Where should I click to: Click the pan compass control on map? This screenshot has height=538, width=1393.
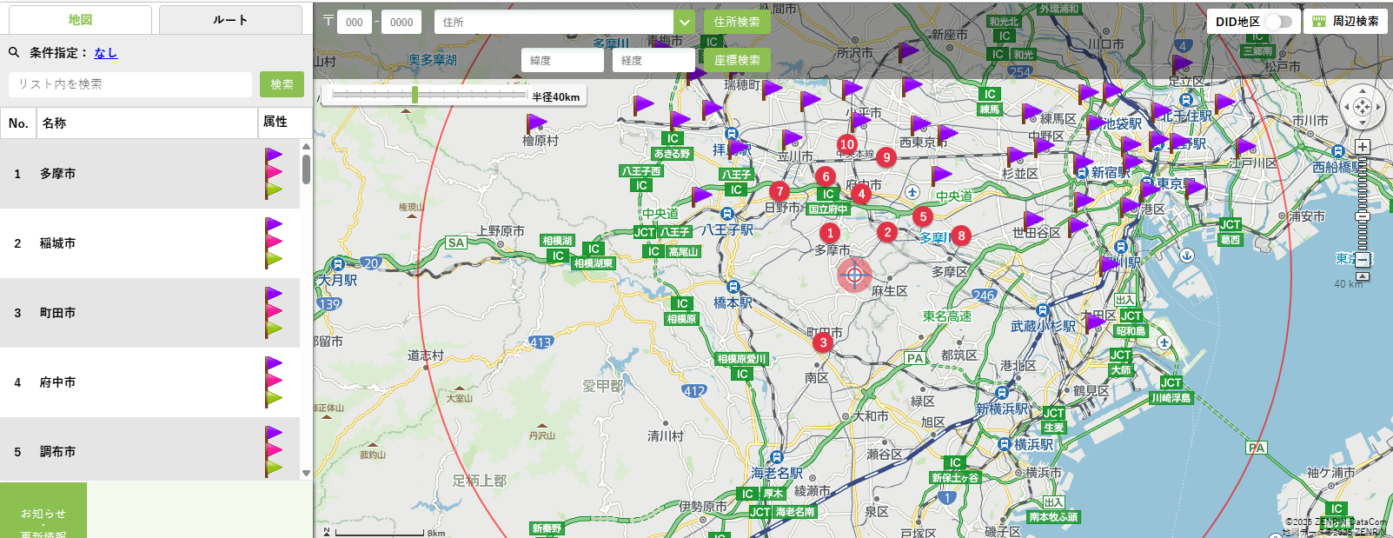click(1362, 107)
